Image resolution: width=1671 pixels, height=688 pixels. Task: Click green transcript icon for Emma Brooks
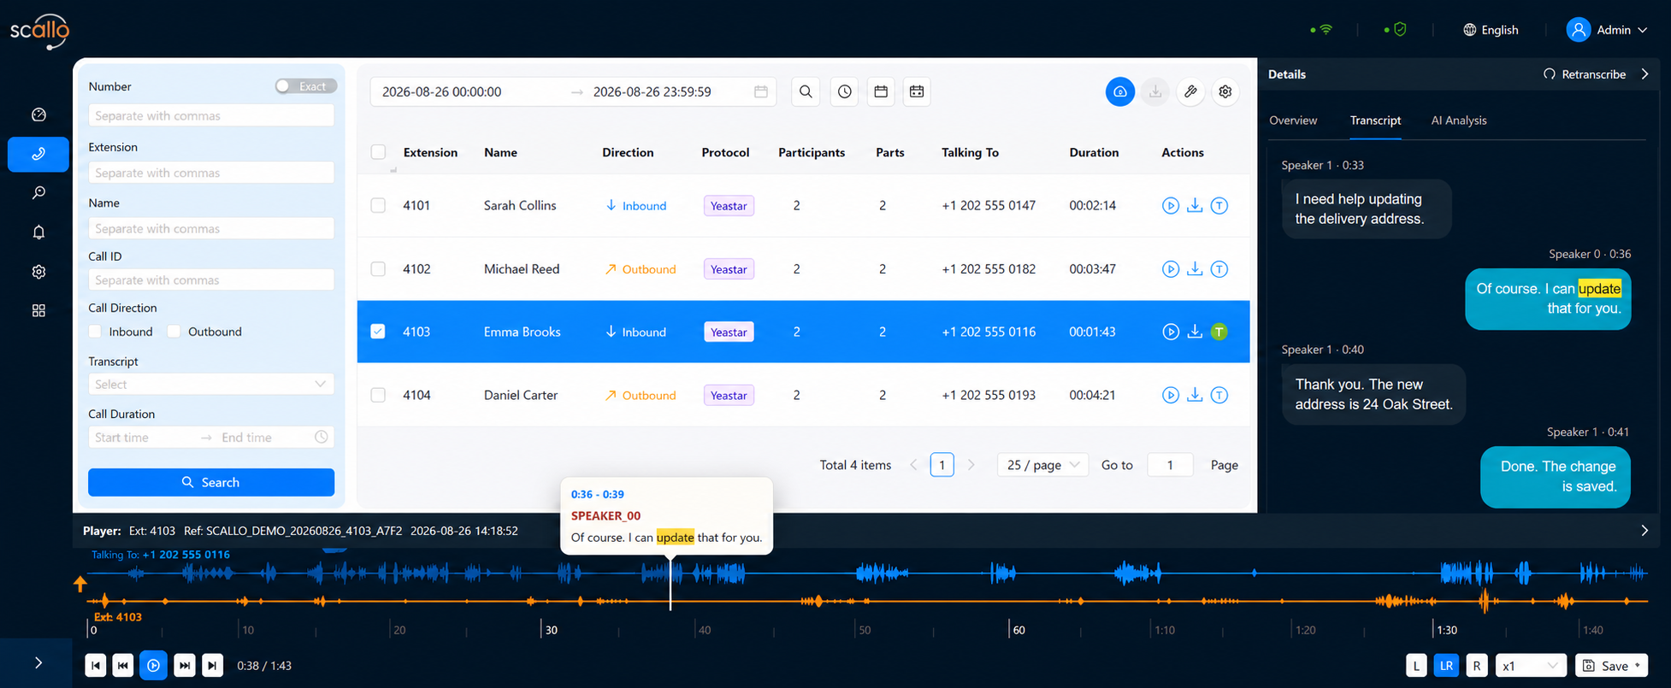point(1219,332)
